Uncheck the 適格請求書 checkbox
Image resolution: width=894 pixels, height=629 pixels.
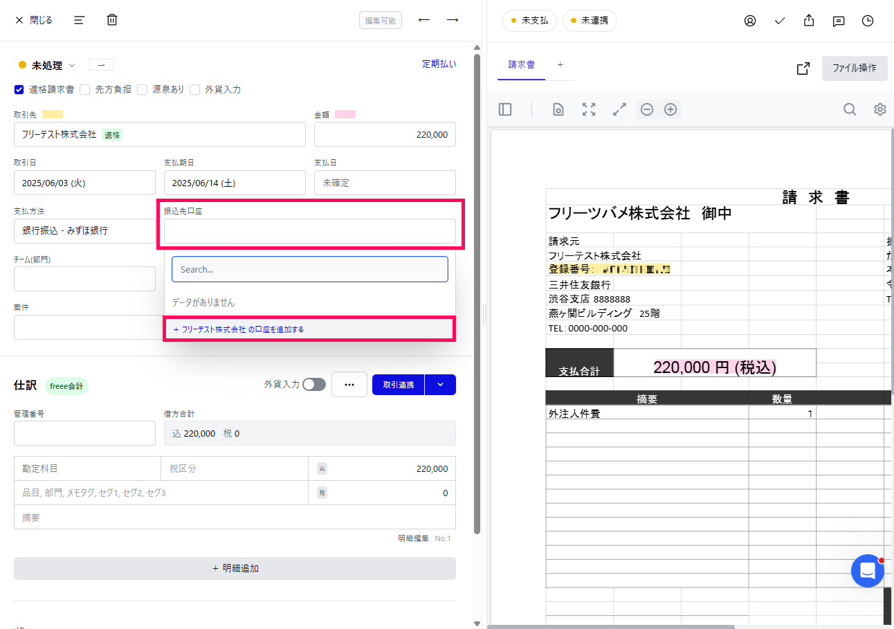click(18, 89)
